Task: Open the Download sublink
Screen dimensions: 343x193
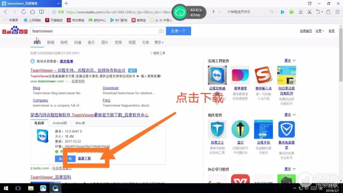Action: coord(111,88)
